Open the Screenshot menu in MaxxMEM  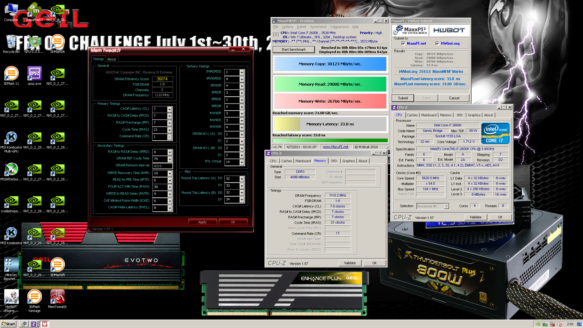(318, 27)
